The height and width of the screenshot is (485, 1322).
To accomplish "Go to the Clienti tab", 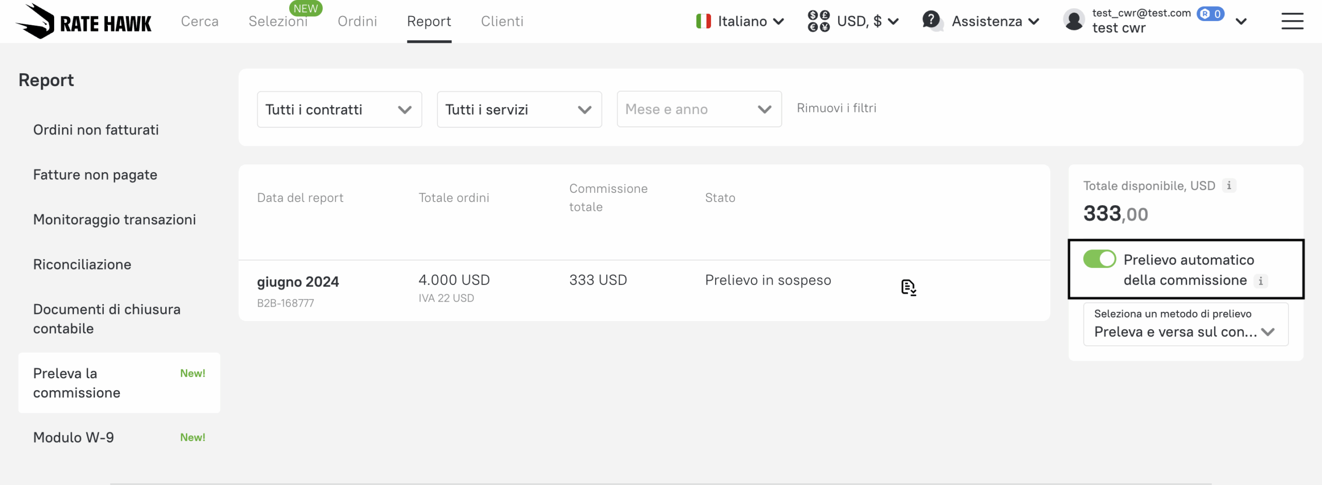I will [502, 21].
